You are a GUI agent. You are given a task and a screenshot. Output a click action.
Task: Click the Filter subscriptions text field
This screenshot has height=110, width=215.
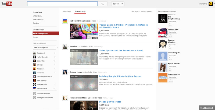pyautogui.click(x=44, y=47)
